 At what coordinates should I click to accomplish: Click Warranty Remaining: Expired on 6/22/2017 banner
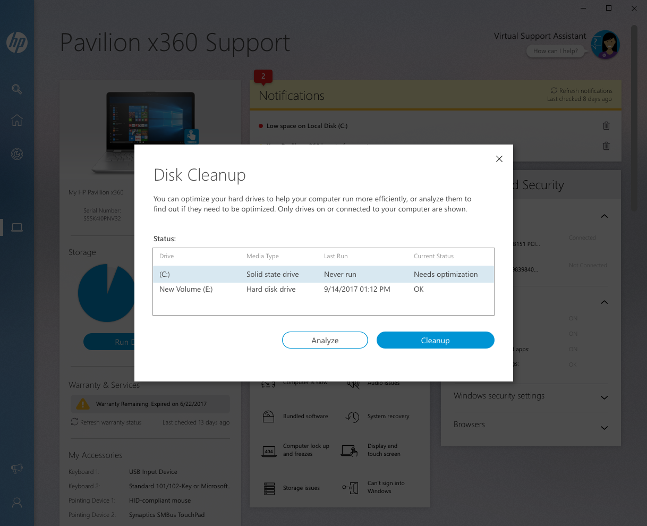click(150, 404)
